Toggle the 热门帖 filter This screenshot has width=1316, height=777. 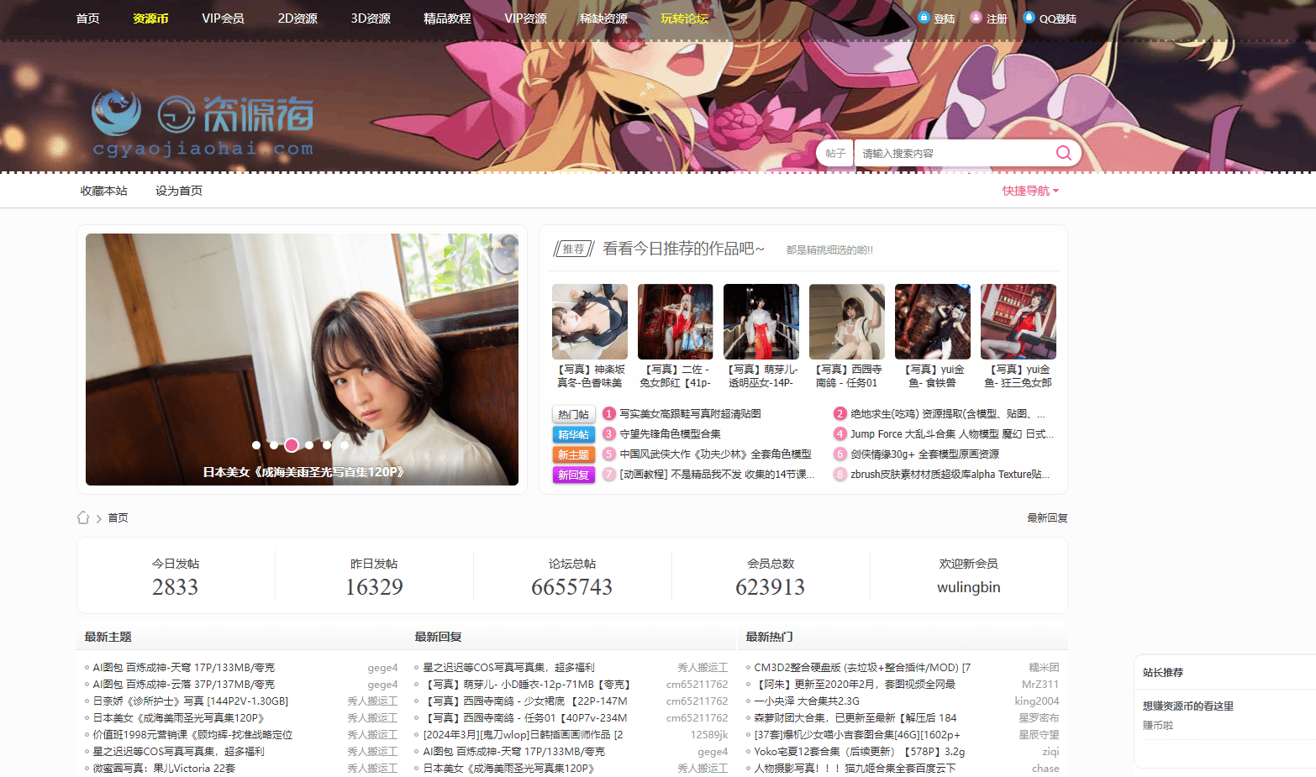pyautogui.click(x=573, y=413)
